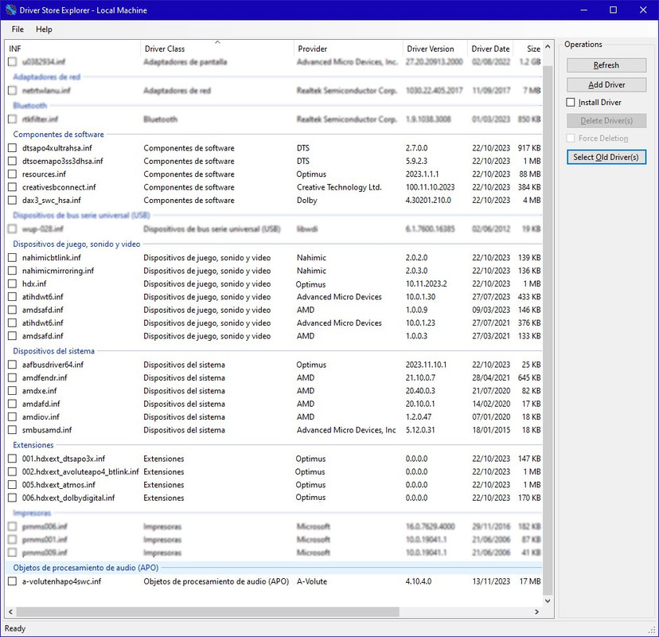Check the amdfendr.inf checkbox
Screen dimensions: 659x637
coord(12,377)
